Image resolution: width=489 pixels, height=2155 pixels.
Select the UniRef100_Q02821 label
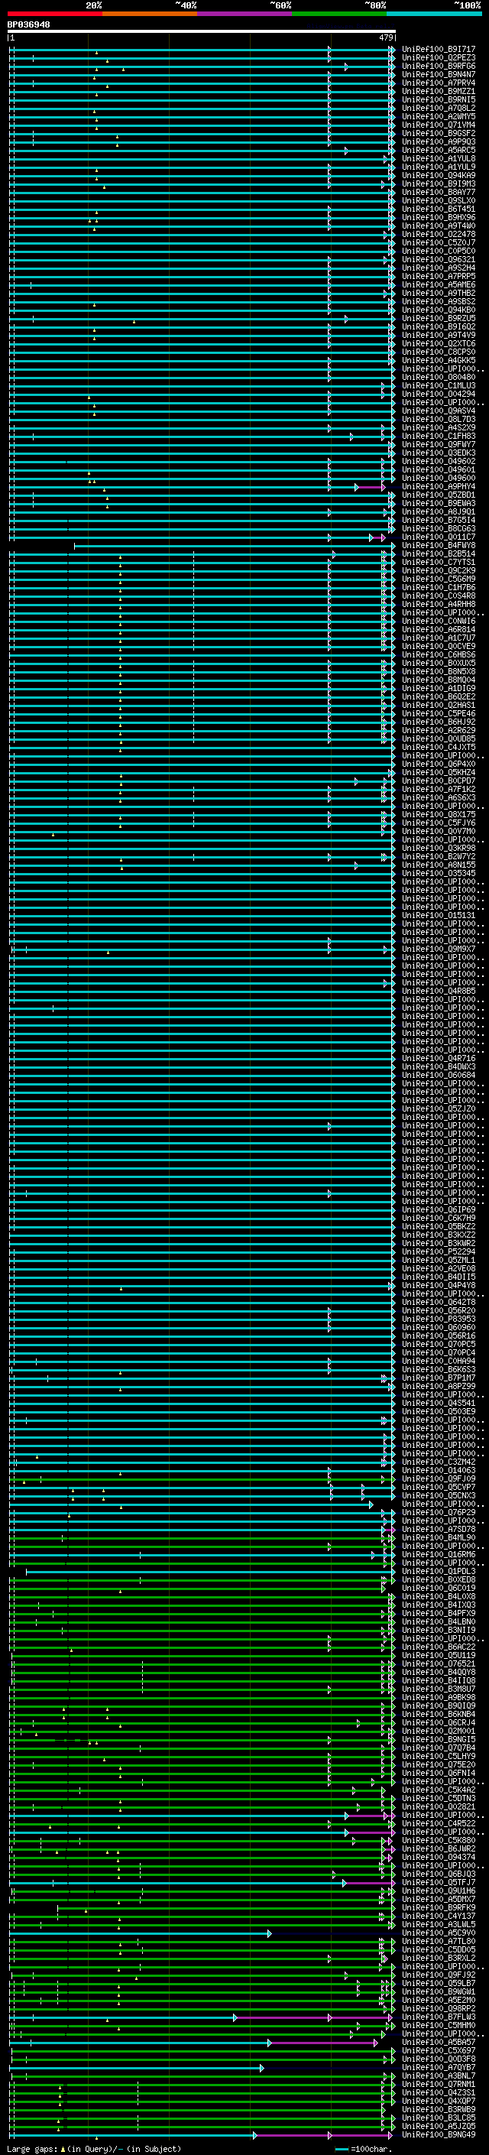pyautogui.click(x=439, y=1807)
